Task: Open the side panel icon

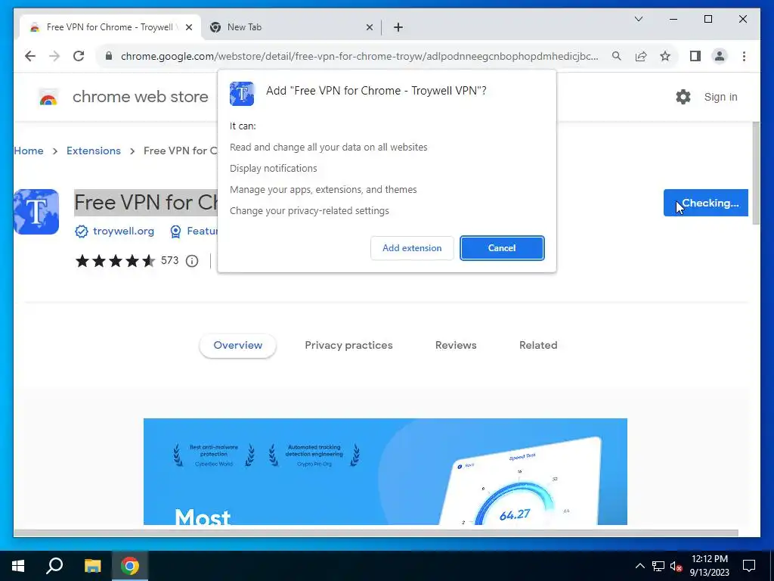Action: click(695, 56)
